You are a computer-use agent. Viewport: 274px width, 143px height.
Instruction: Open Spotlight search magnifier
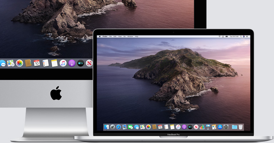coord(241,36)
